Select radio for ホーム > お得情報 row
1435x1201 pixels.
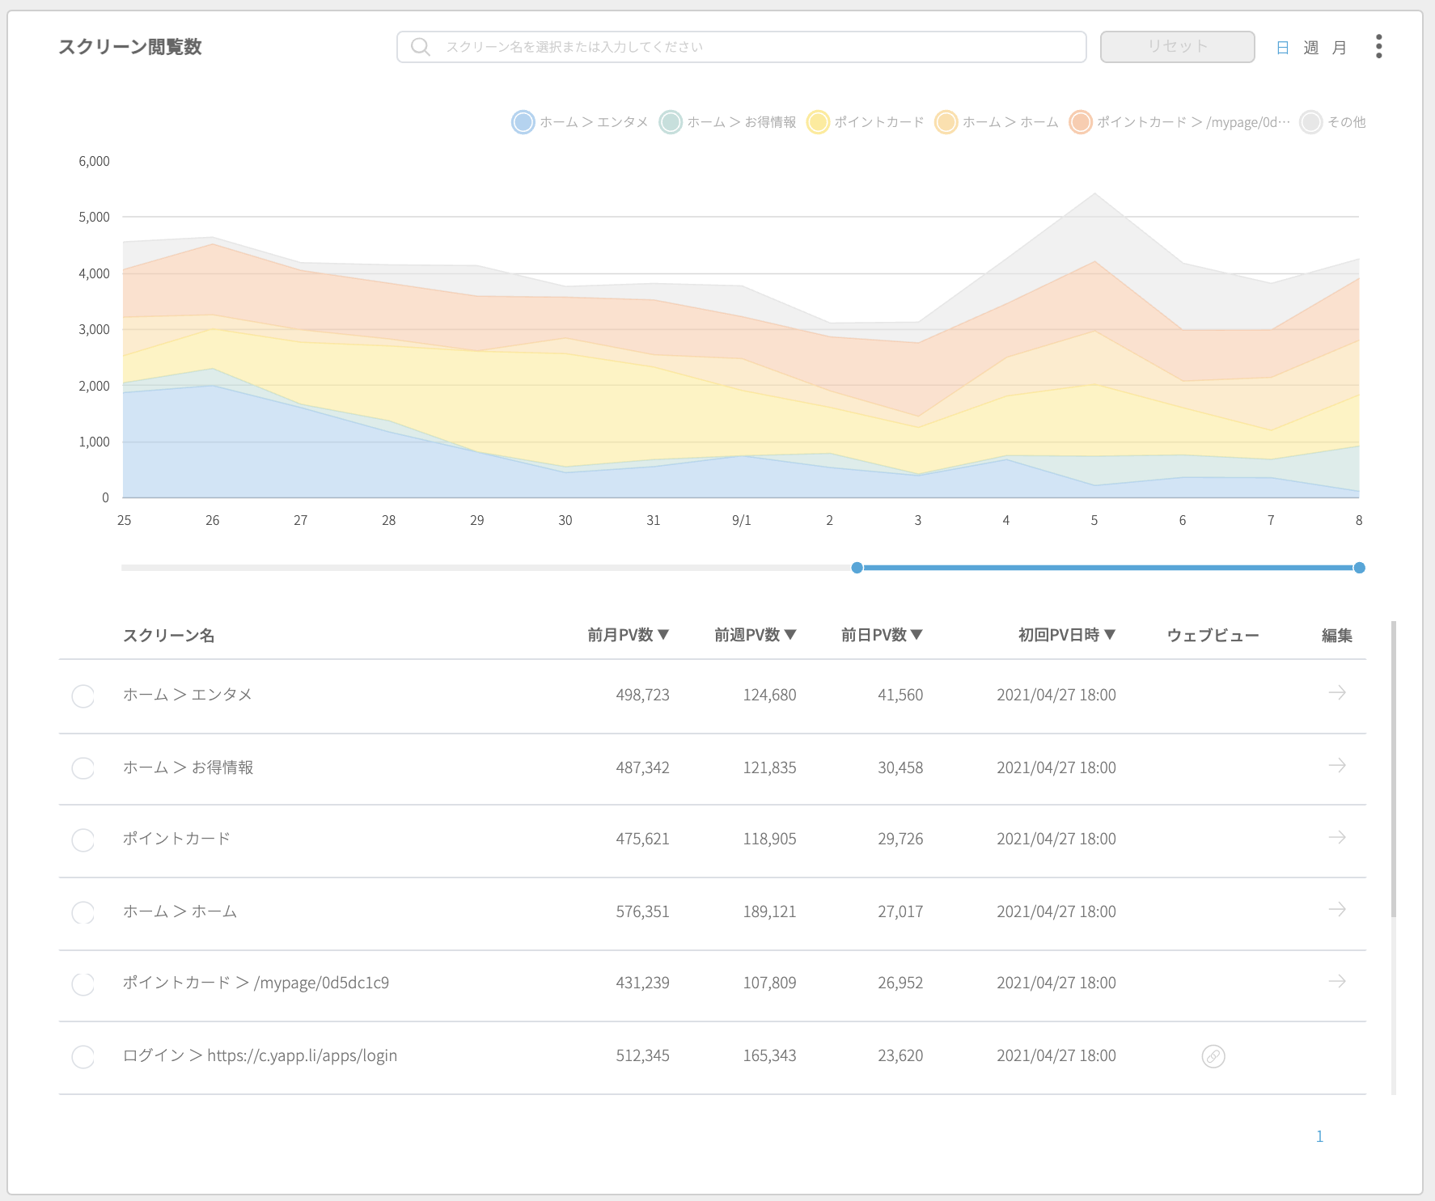tap(83, 768)
